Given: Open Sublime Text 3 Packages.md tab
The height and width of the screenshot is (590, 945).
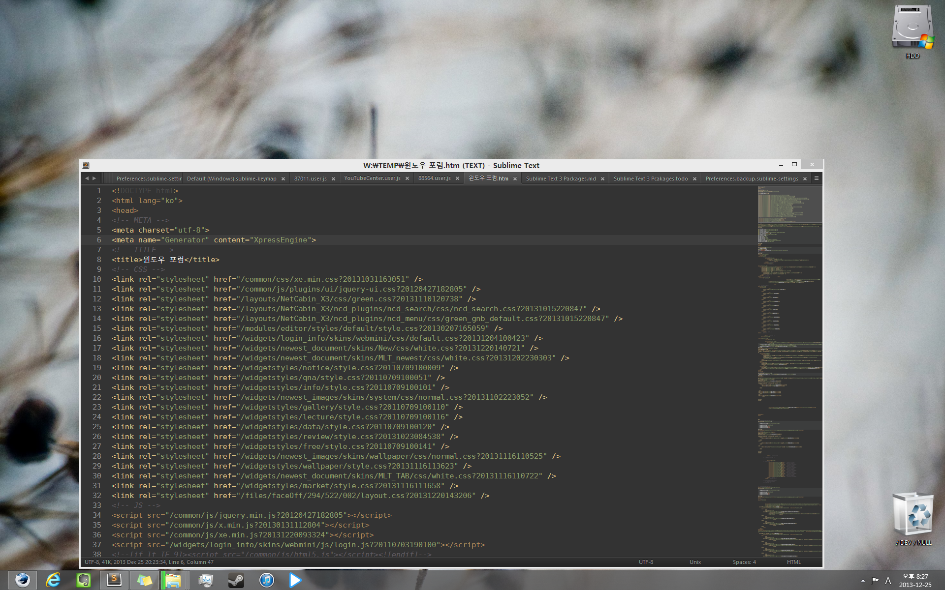Looking at the screenshot, I should pyautogui.click(x=561, y=178).
